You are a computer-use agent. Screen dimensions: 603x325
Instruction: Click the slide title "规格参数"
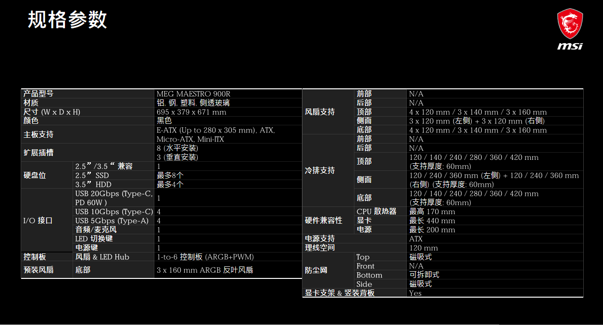[x=67, y=19]
